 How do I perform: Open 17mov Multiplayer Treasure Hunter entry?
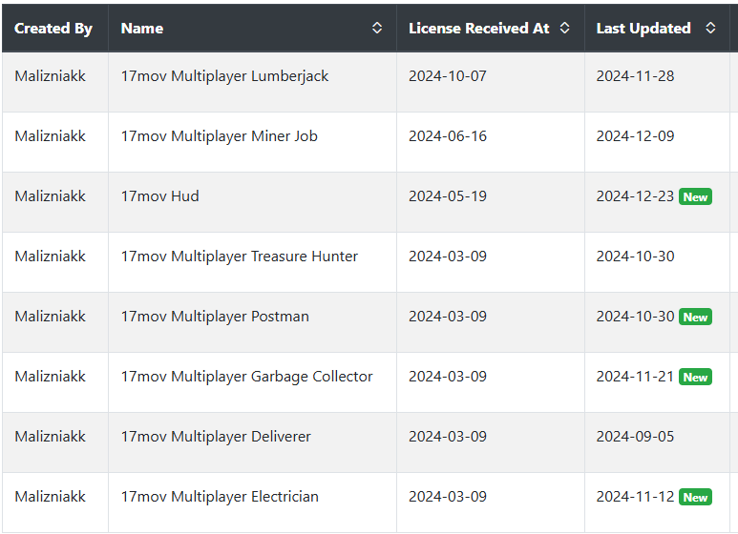(239, 257)
